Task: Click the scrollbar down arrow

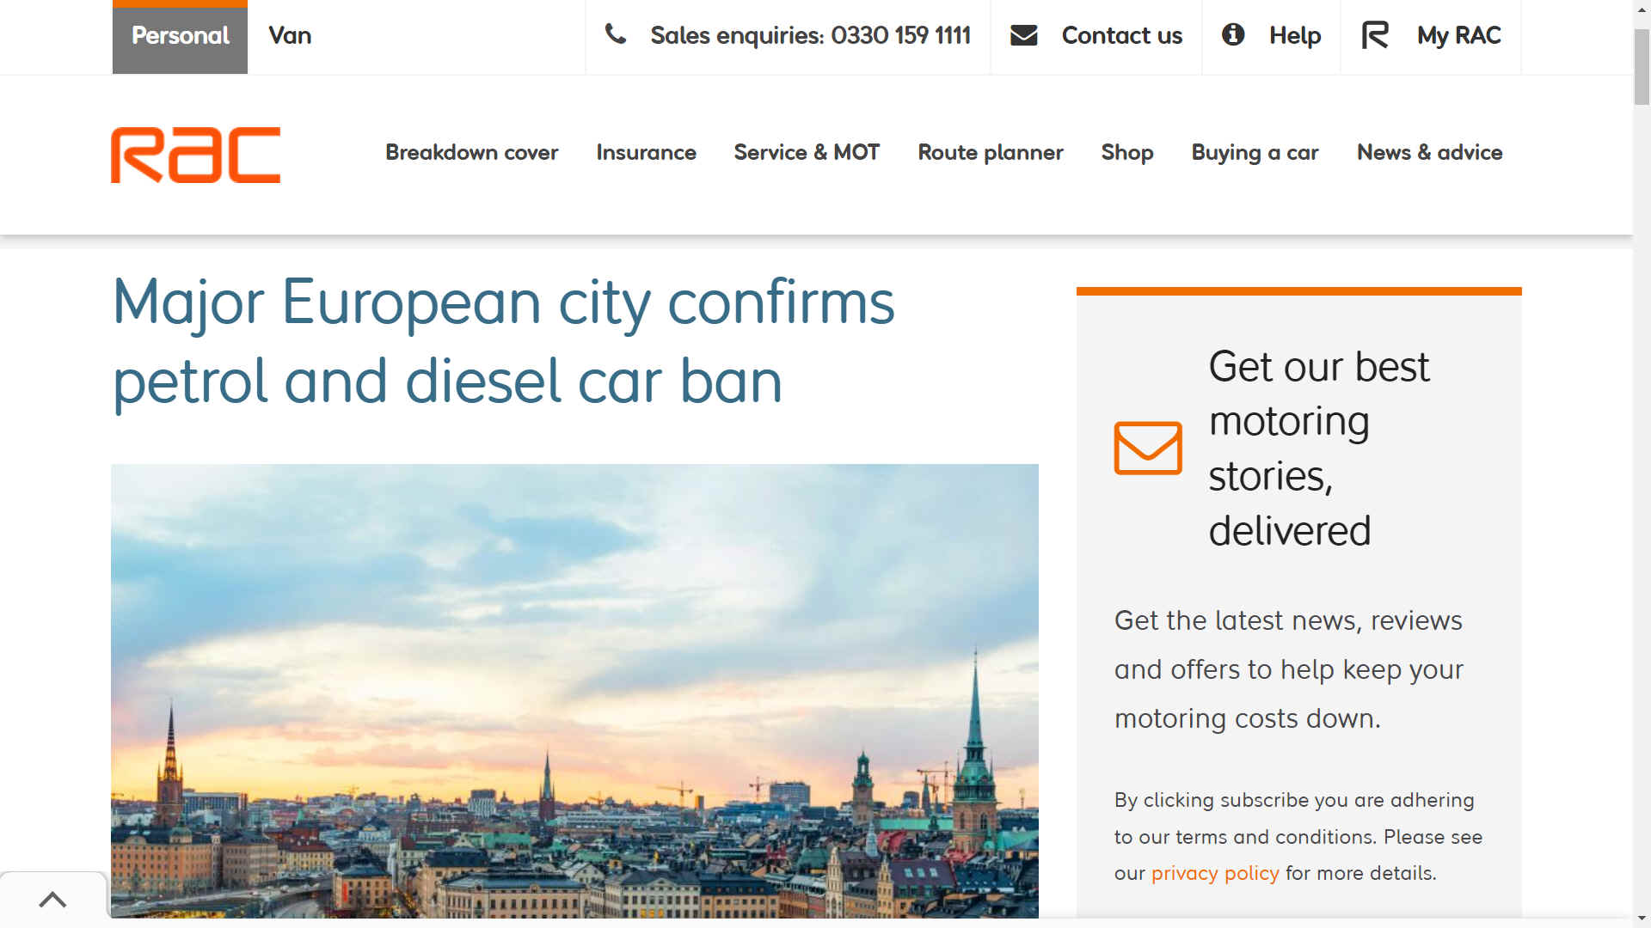Action: (1642, 918)
